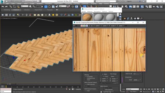Open the selection filter All dropdown
Image resolution: width=165 pixels, height=93 pixels.
[24, 6]
